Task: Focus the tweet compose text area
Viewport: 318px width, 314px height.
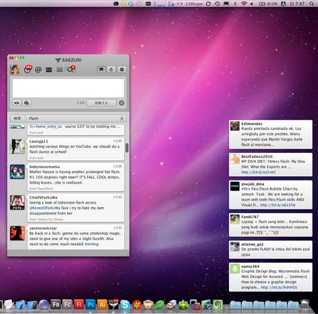Action: coord(68,88)
